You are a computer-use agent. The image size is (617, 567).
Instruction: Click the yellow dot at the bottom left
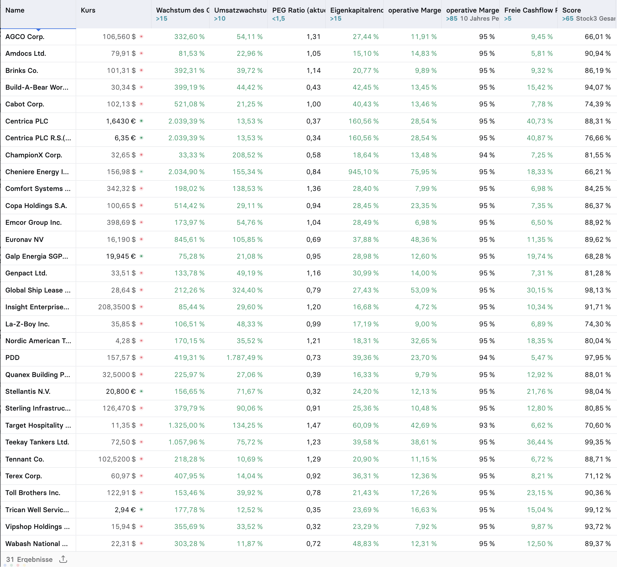[x=24, y=565]
